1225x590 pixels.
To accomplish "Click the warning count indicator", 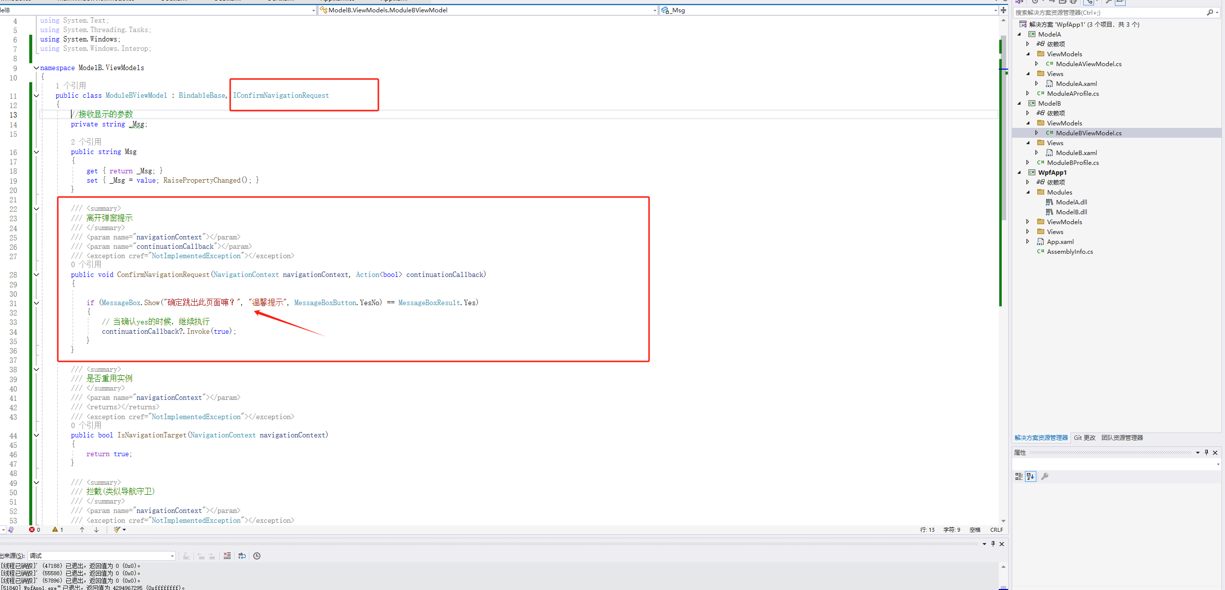I will (58, 530).
